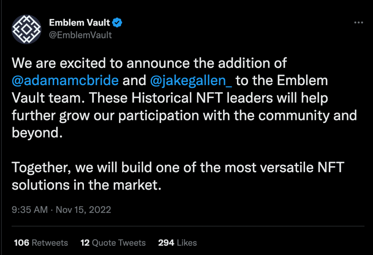This screenshot has width=373, height=255.
Task: Click the 'Quote Tweets' label text
Action: [x=119, y=243]
